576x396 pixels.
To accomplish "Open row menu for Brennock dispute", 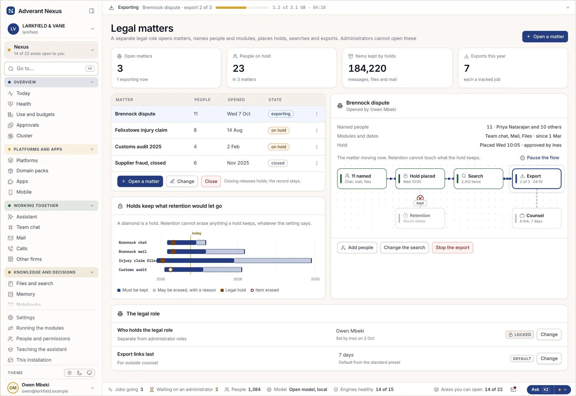I will pyautogui.click(x=317, y=114).
